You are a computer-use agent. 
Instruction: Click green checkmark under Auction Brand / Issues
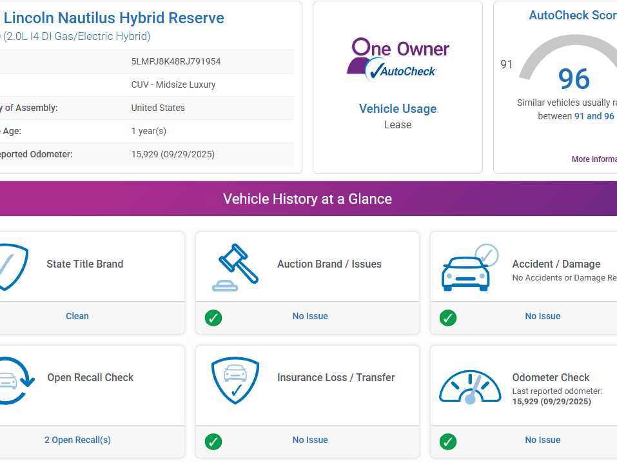point(213,317)
